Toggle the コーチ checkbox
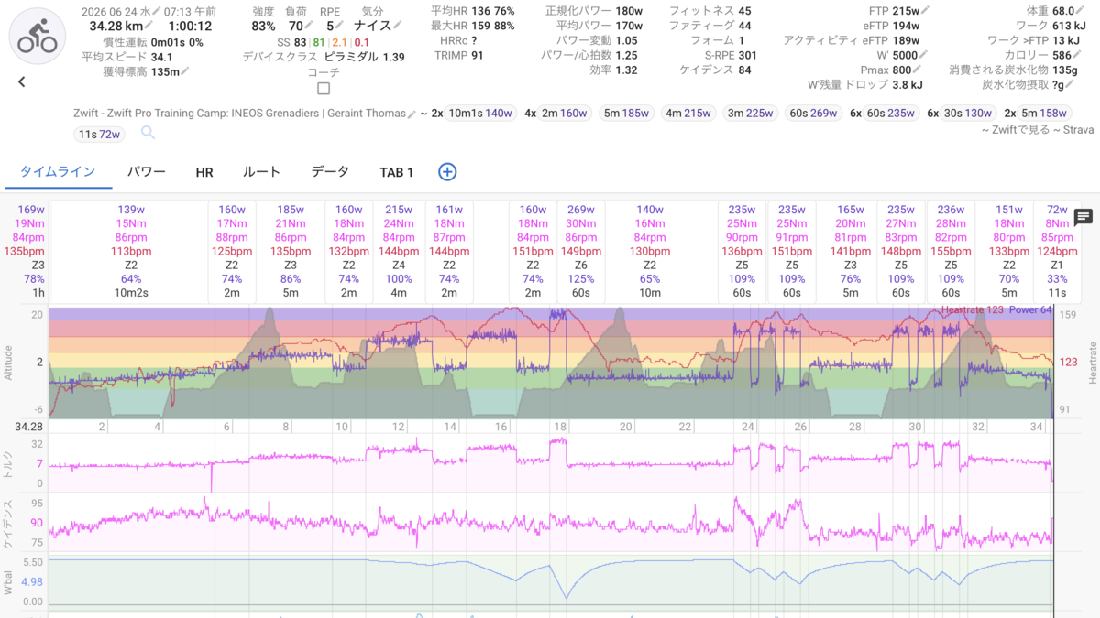The width and height of the screenshot is (1100, 618). (324, 89)
